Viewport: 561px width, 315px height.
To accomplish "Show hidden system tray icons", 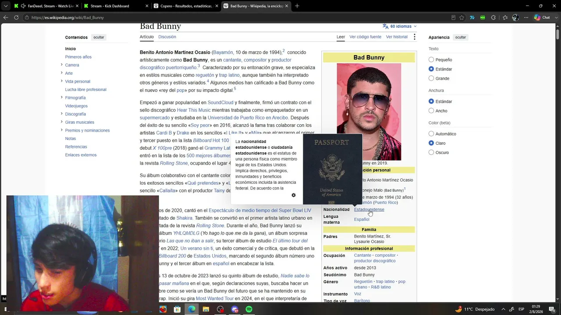I will (x=503, y=309).
